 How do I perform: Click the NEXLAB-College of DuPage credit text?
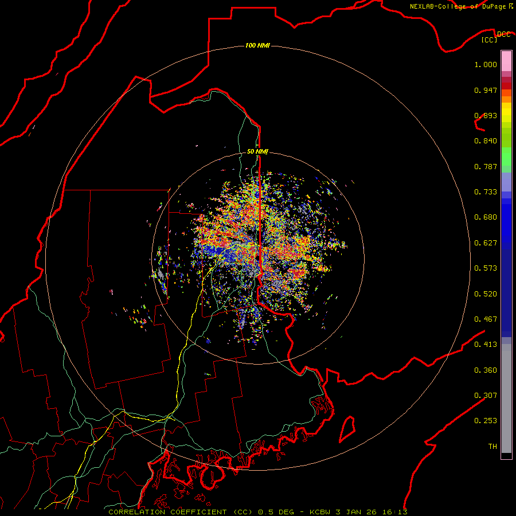click(x=458, y=6)
